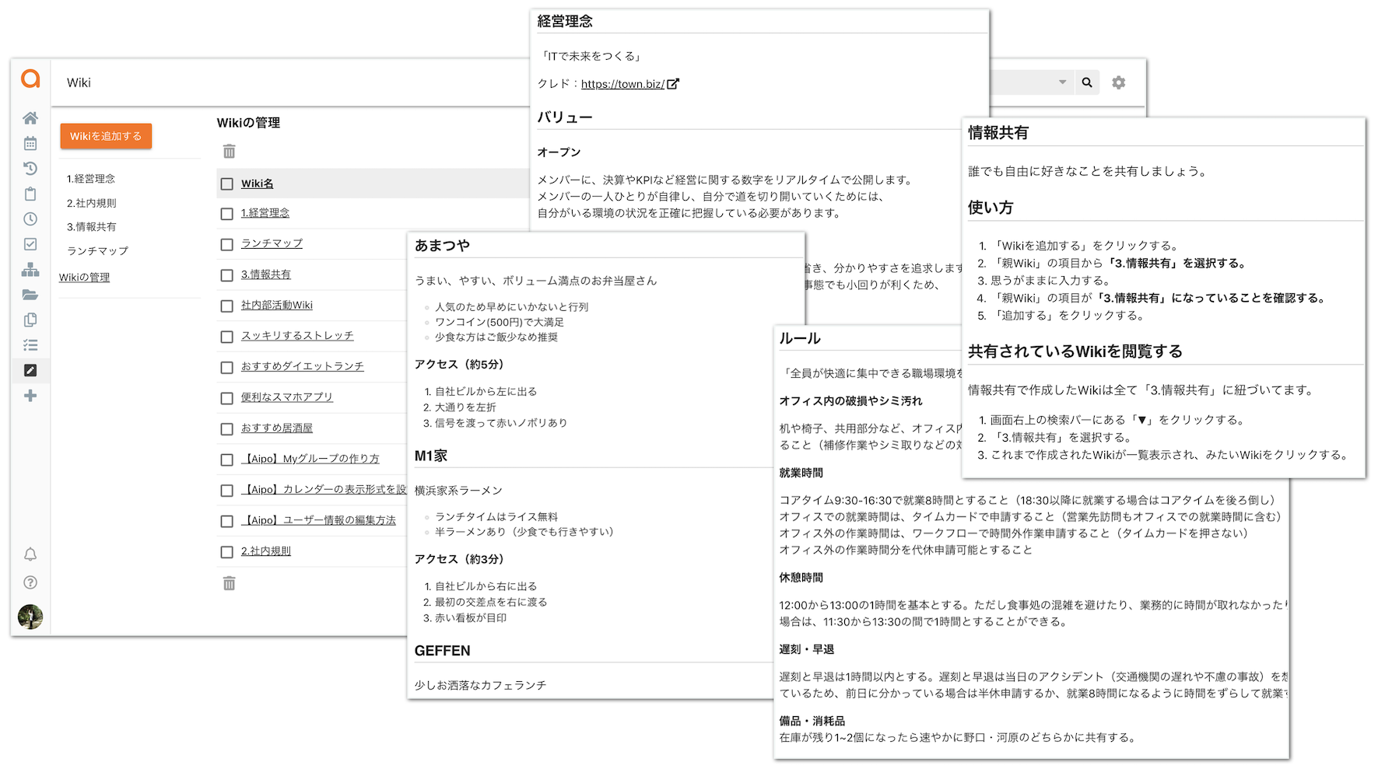The height and width of the screenshot is (769, 1378).
Task: Check the box for おすすめダイエットランチ row
Action: (x=227, y=368)
